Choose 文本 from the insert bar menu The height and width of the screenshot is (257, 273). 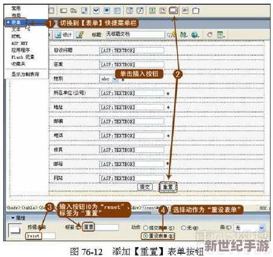tap(16, 30)
